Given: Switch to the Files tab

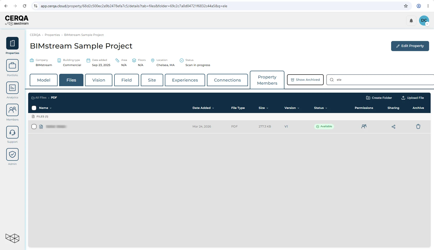Looking at the screenshot, I should [71, 80].
